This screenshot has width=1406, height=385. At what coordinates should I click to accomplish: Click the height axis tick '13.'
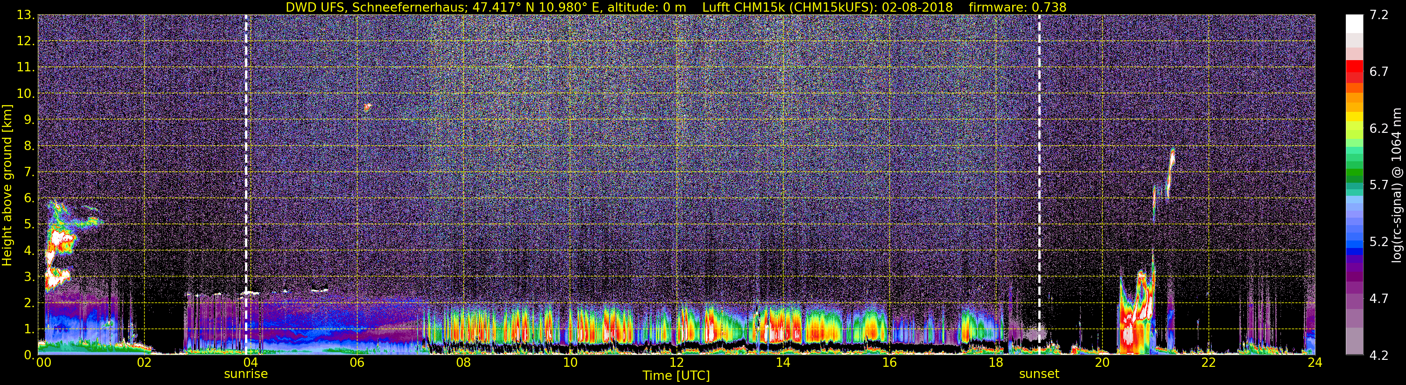pyautogui.click(x=26, y=15)
